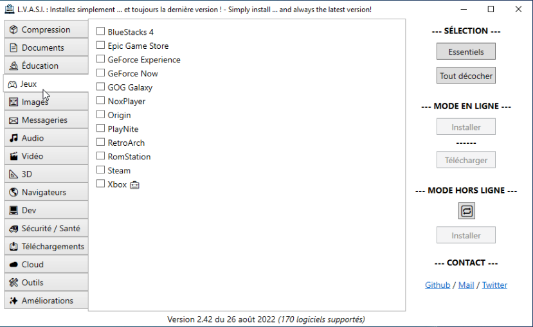The image size is (533, 327).
Task: Open the Documents tab
Action: pyautogui.click(x=46, y=48)
